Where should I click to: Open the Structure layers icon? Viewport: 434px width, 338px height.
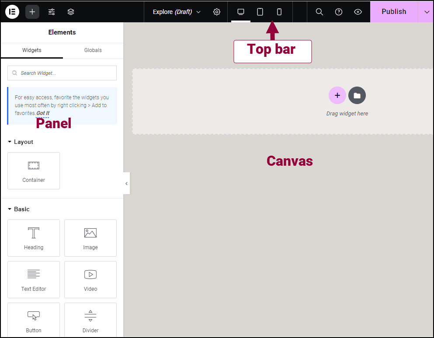click(x=71, y=12)
